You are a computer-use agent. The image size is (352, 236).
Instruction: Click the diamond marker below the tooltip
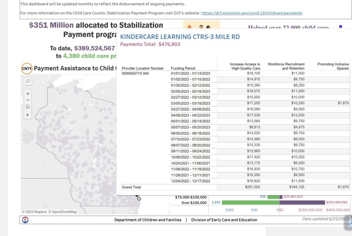click(139, 199)
